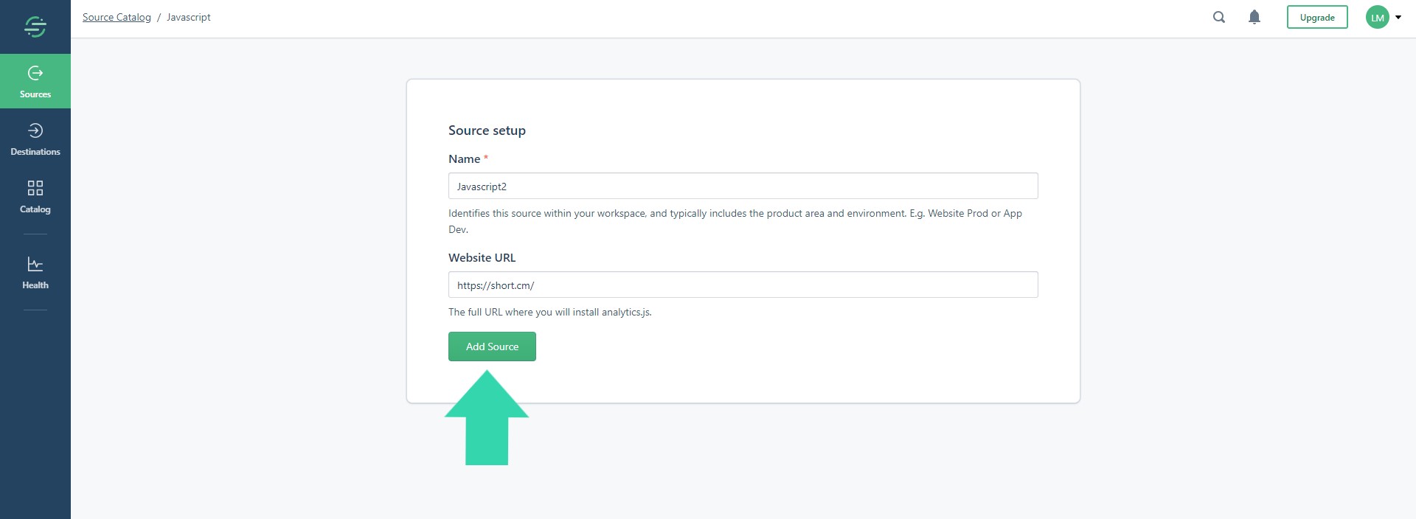Image resolution: width=1416 pixels, height=519 pixels.
Task: Select the Sources label in sidebar
Action: click(x=35, y=94)
